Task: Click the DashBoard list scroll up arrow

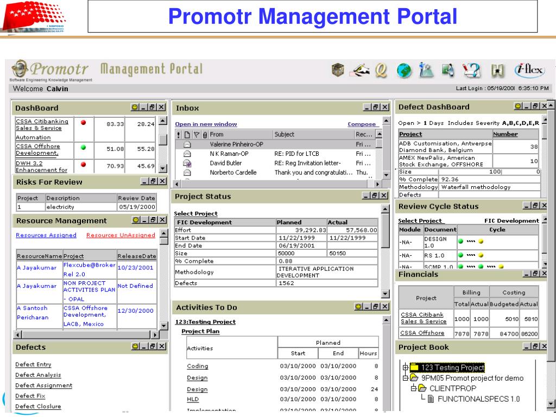Action: click(163, 121)
